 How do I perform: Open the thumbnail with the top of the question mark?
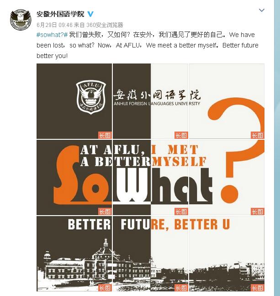tap(227, 101)
